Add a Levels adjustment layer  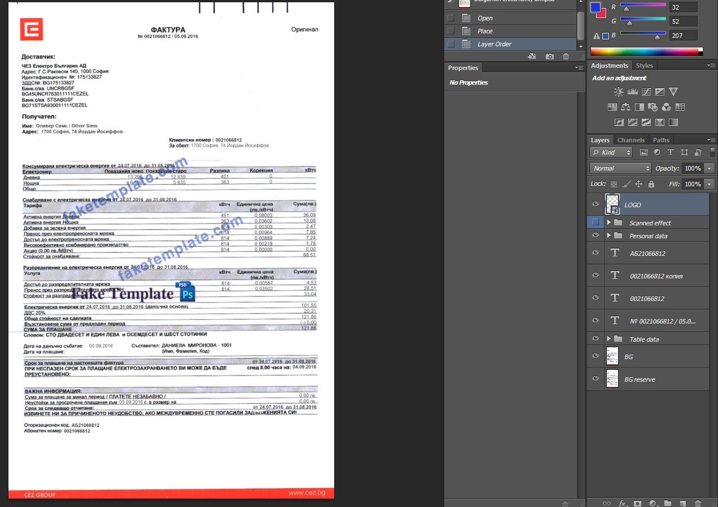[x=633, y=92]
